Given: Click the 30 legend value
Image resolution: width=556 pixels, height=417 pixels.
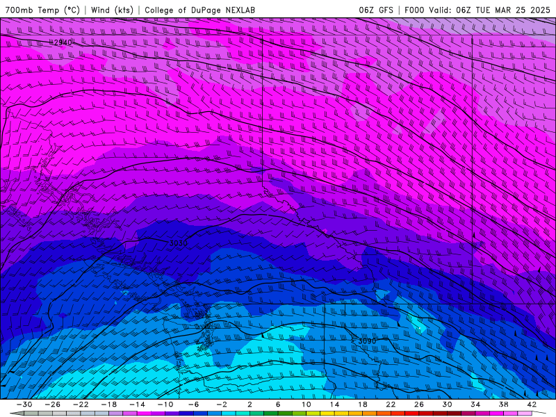Looking at the screenshot, I should pyautogui.click(x=447, y=404).
